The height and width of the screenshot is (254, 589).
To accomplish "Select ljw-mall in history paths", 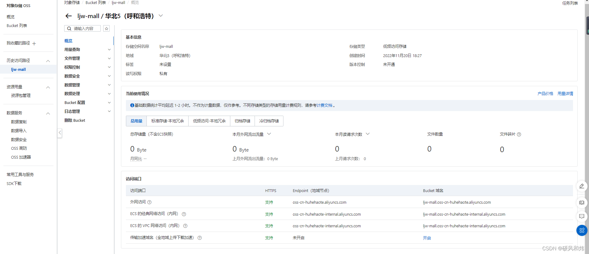I will tap(18, 70).
